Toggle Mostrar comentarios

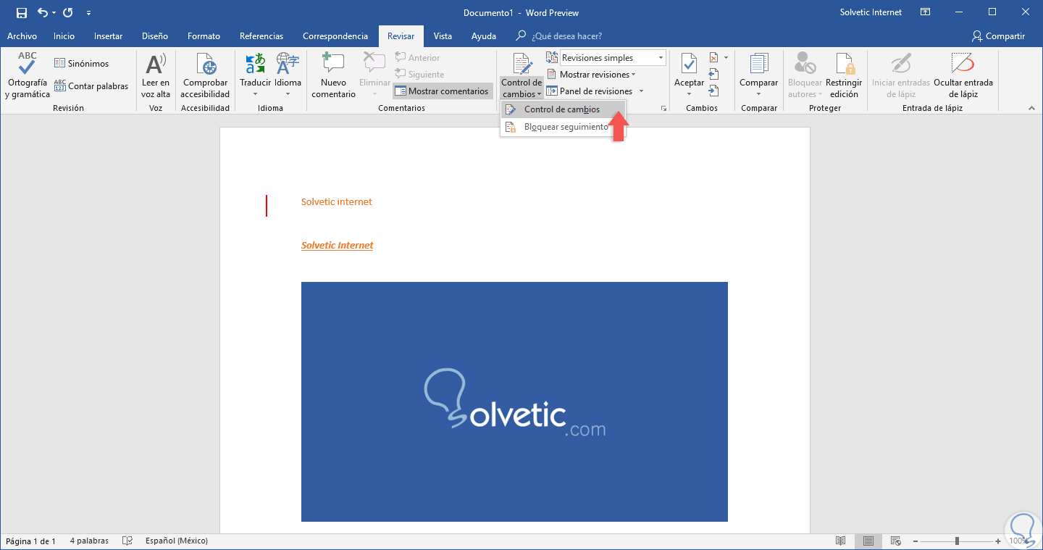coord(442,91)
